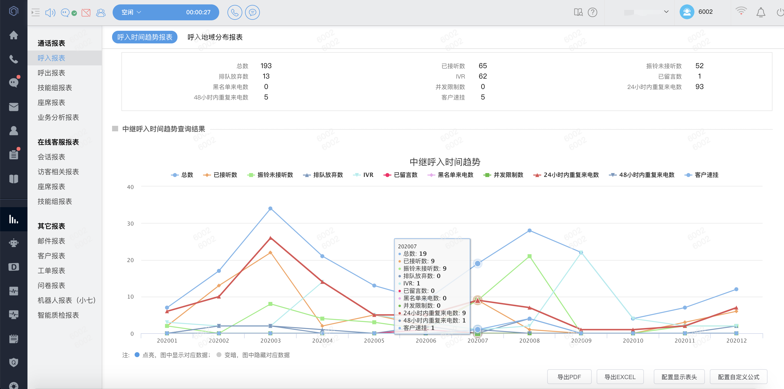Select 呼入报表 in the report menu
784x389 pixels.
point(65,58)
